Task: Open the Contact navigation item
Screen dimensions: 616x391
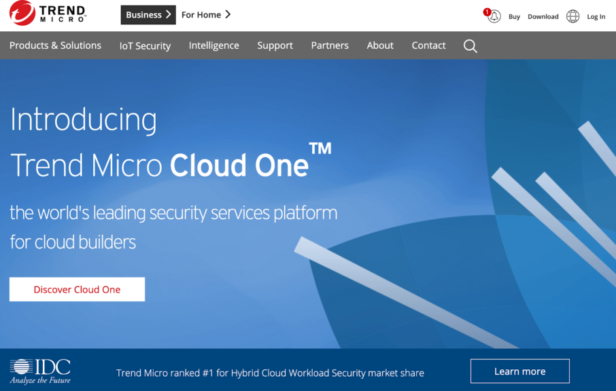Action: click(x=428, y=45)
